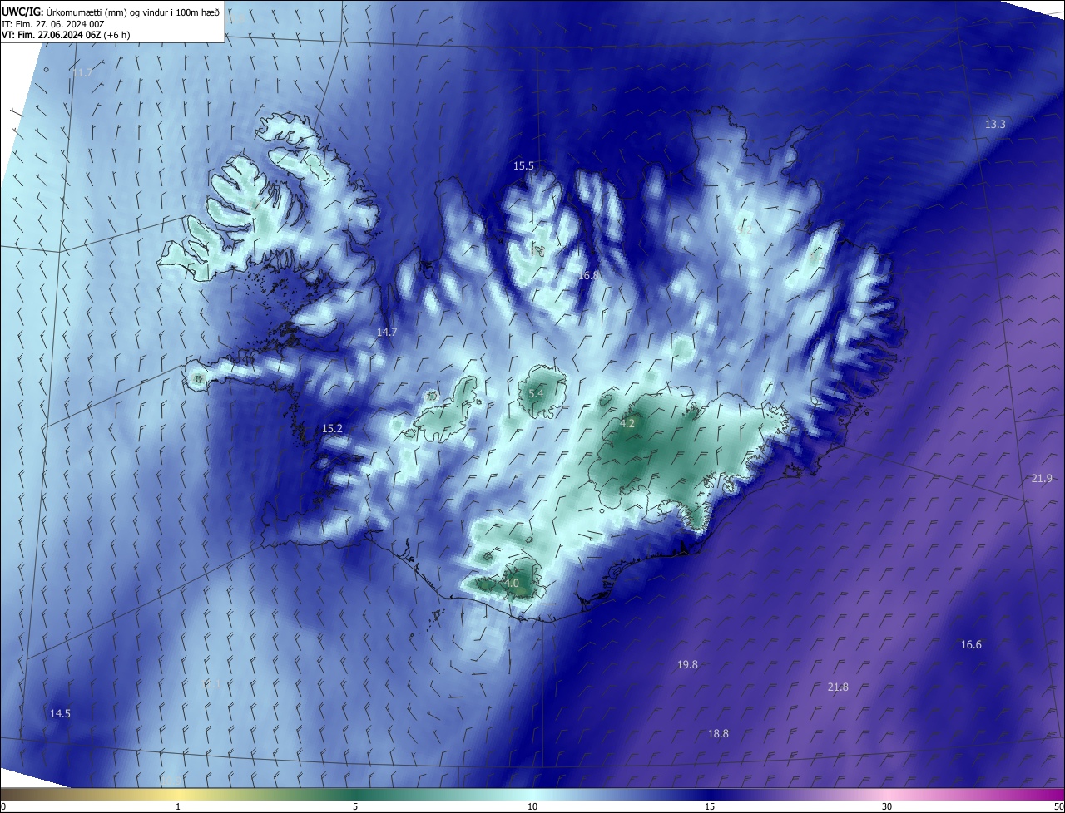This screenshot has width=1065, height=813.
Task: Click the colour scale tick label 0
Action: 3,806
